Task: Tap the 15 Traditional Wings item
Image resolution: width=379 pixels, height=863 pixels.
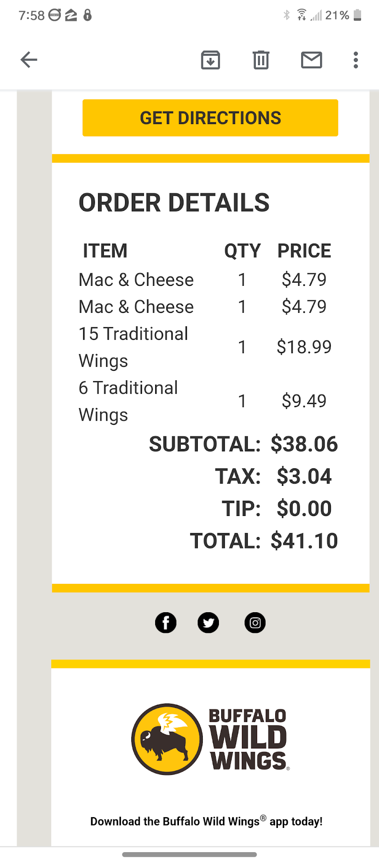Action: point(134,347)
